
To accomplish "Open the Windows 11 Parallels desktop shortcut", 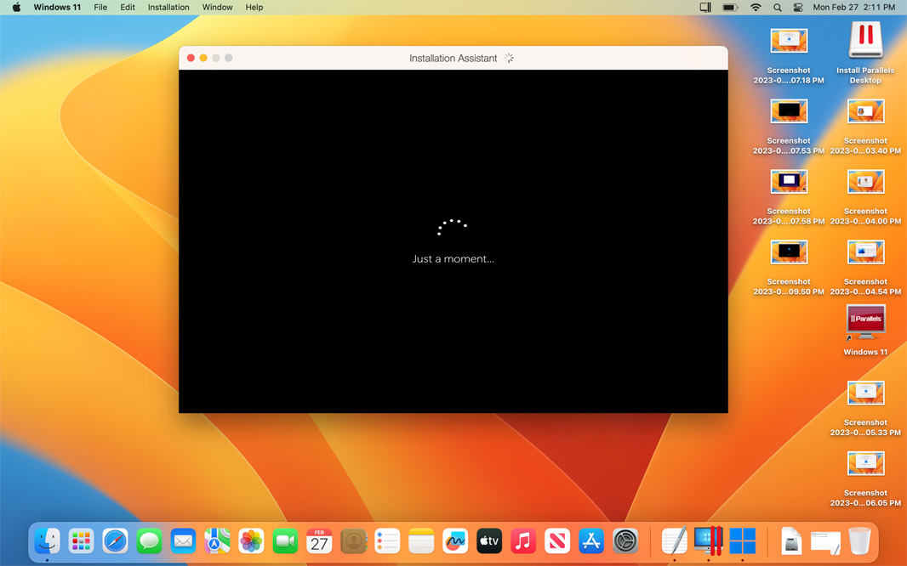I will click(865, 324).
